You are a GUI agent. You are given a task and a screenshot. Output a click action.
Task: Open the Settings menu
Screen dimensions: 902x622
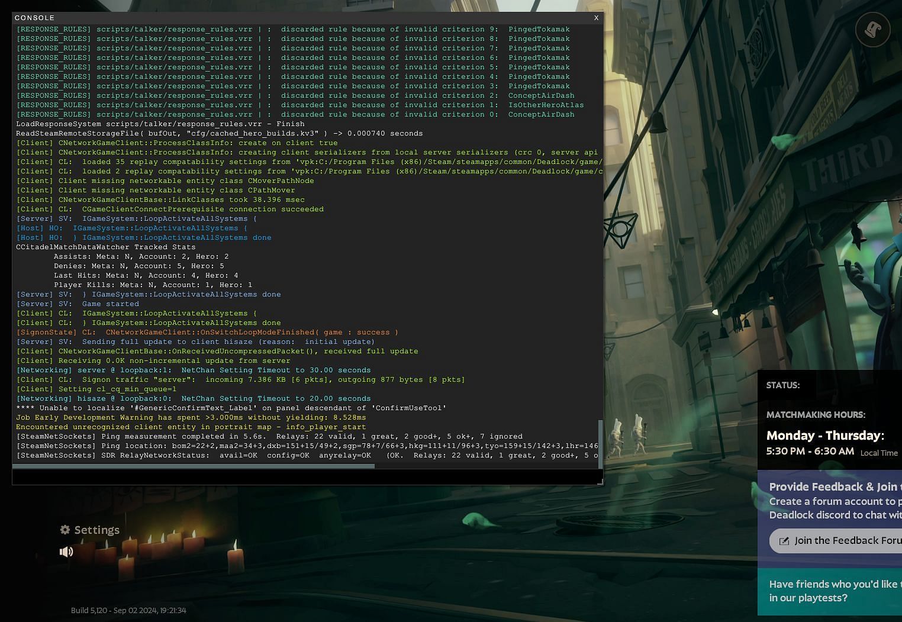coord(90,530)
